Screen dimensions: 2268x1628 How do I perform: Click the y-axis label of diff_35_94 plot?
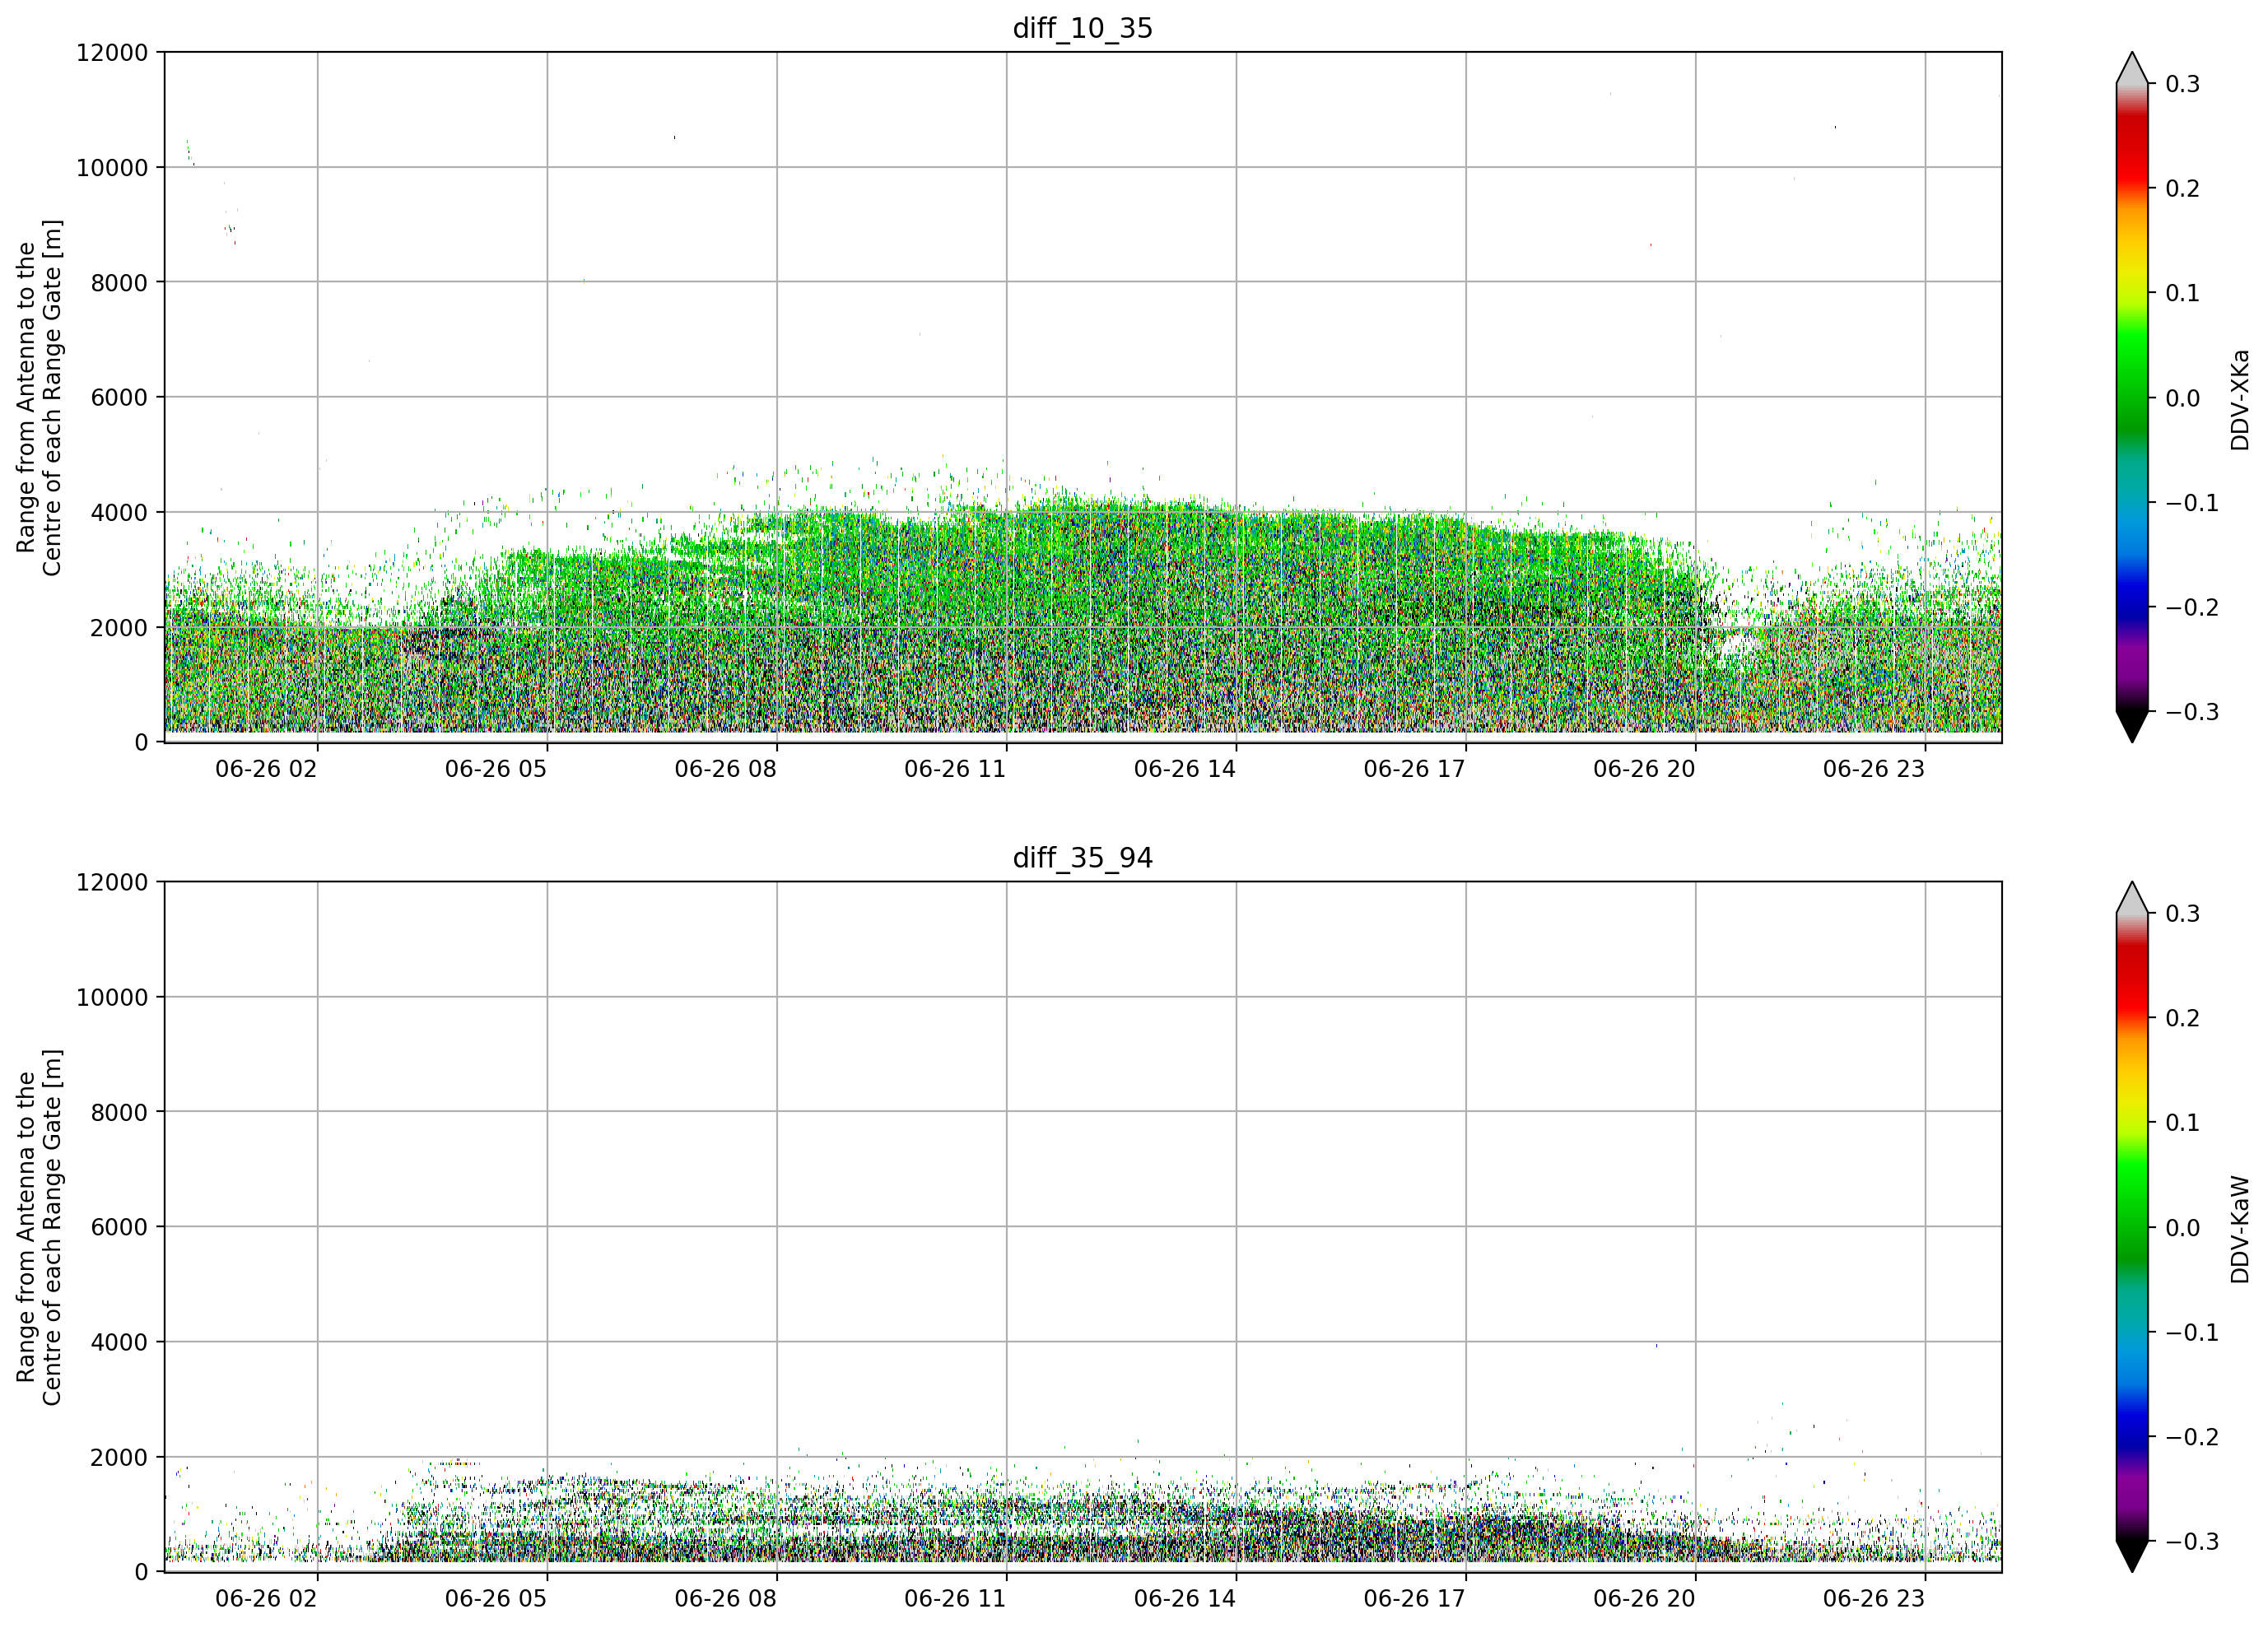(39, 1227)
